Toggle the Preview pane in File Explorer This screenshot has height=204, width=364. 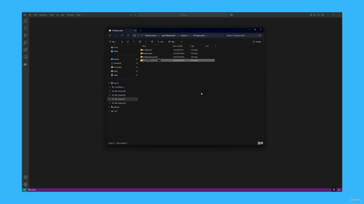(257, 42)
